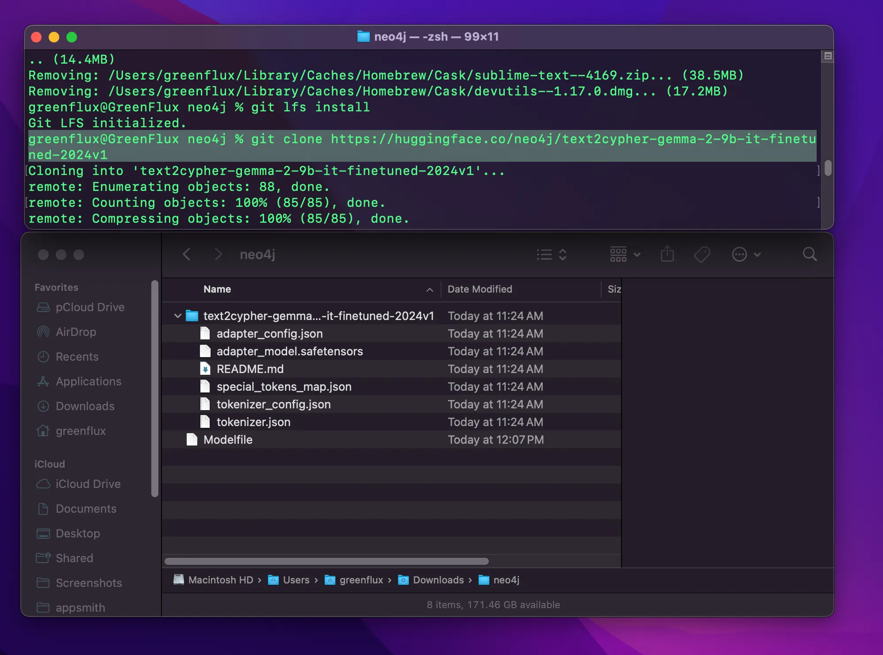
Task: Click the Edit Tags icon
Action: (702, 254)
